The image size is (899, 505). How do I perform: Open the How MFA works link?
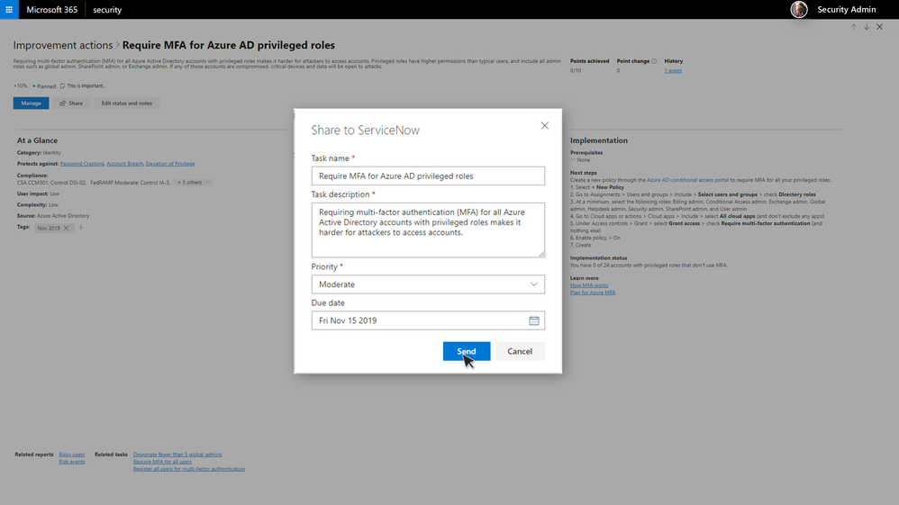tap(589, 285)
